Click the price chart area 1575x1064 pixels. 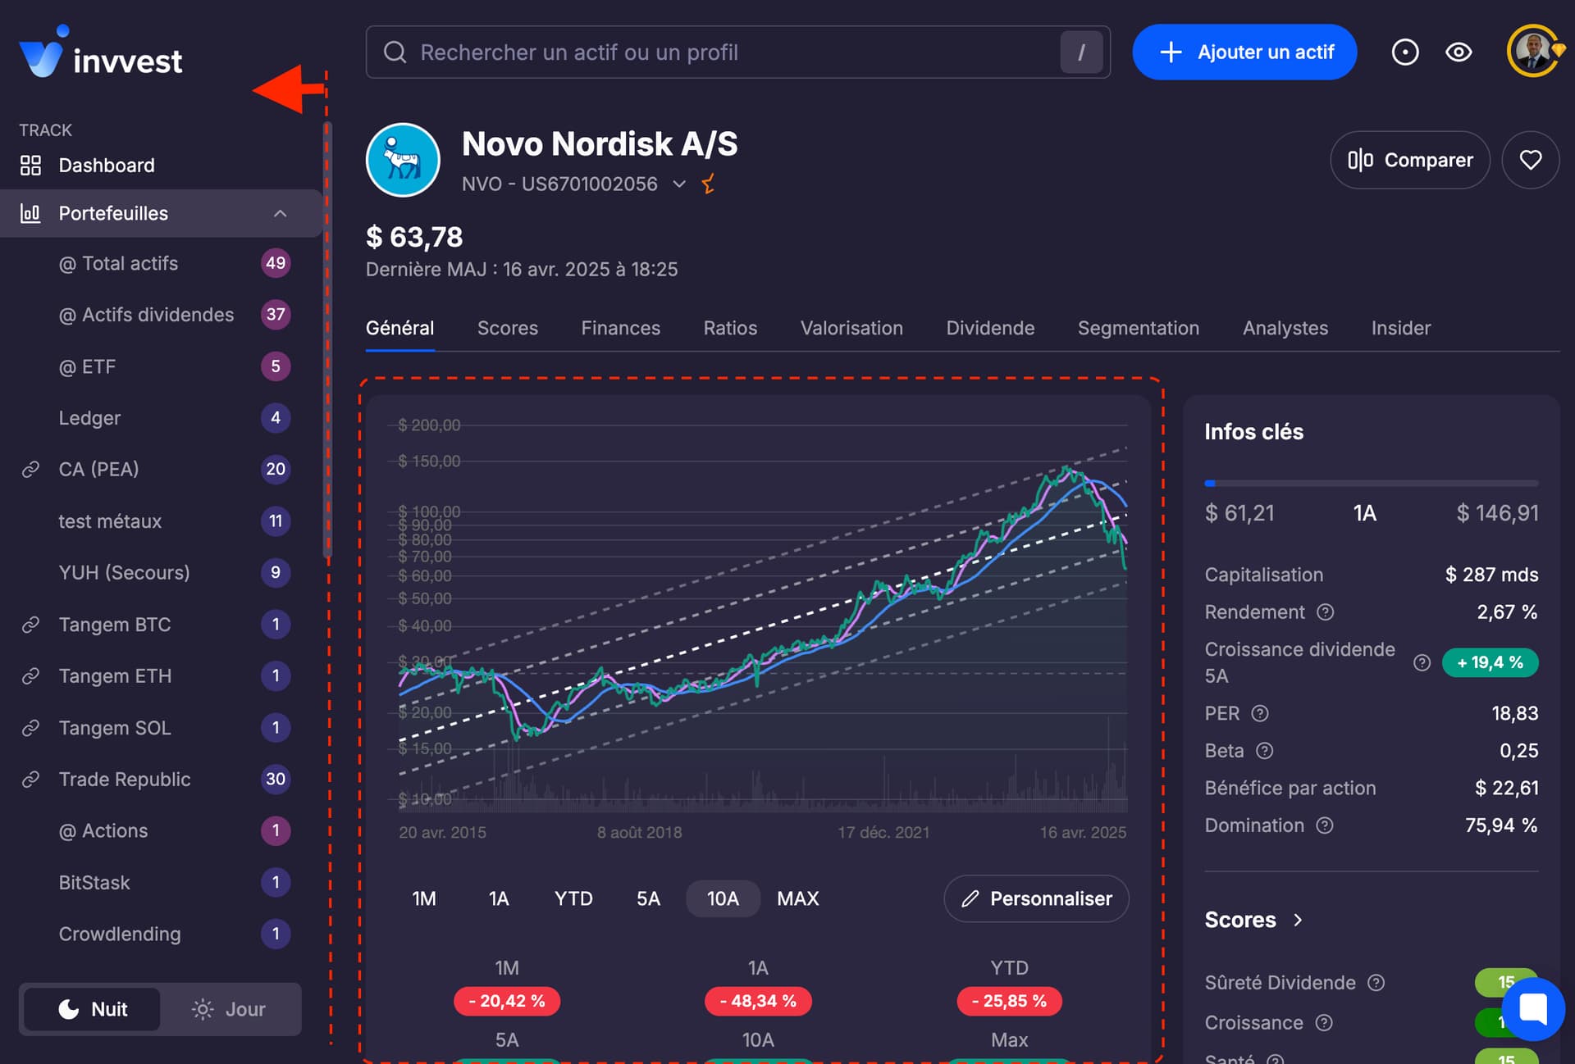763,619
